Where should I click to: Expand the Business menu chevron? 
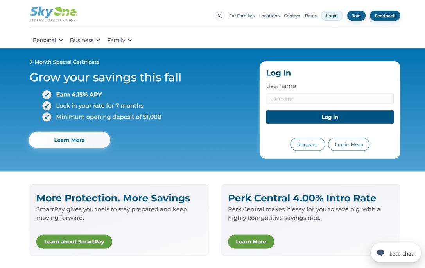click(x=98, y=40)
